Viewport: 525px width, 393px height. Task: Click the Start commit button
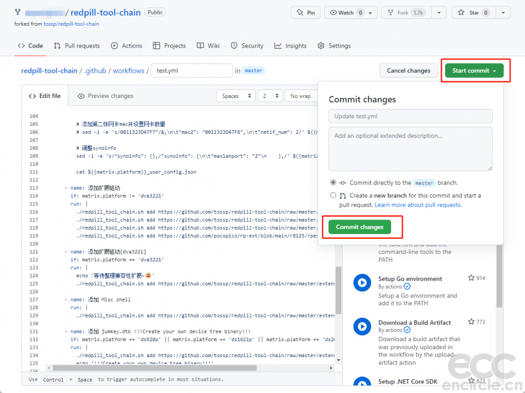click(x=474, y=71)
